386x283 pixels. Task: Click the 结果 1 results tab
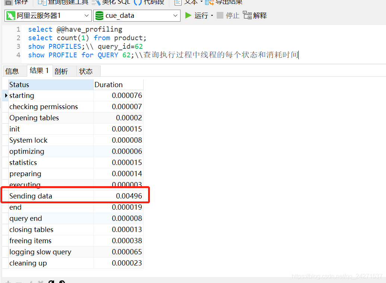tap(39, 70)
